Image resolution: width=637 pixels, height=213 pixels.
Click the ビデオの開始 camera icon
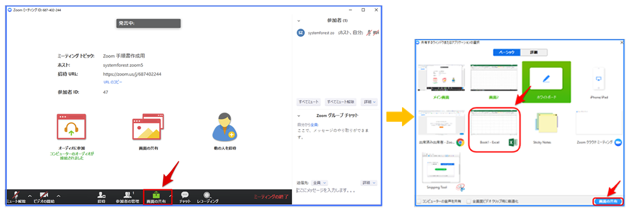coord(44,194)
